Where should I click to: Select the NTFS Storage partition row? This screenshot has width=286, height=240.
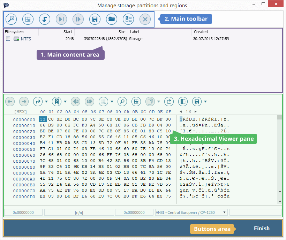(x=105, y=39)
